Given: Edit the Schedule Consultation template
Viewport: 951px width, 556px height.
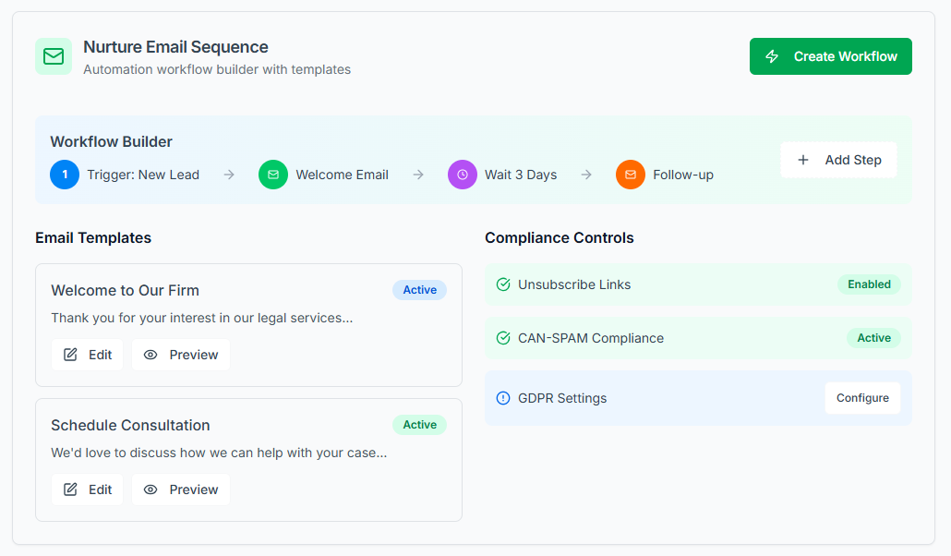Looking at the screenshot, I should [x=88, y=490].
